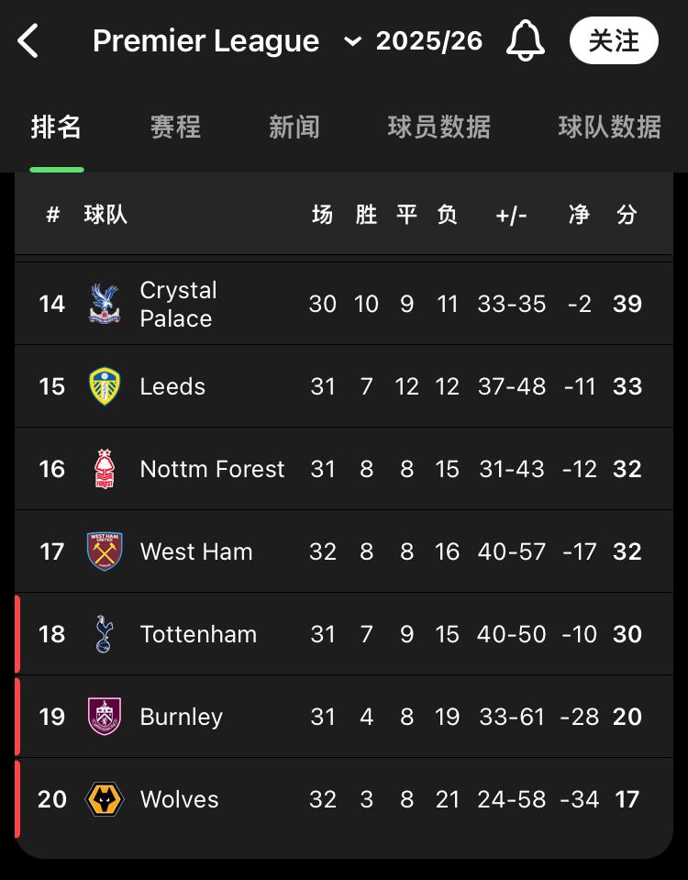The height and width of the screenshot is (880, 688).
Task: Sort by the 分 points column header
Action: pyautogui.click(x=627, y=215)
